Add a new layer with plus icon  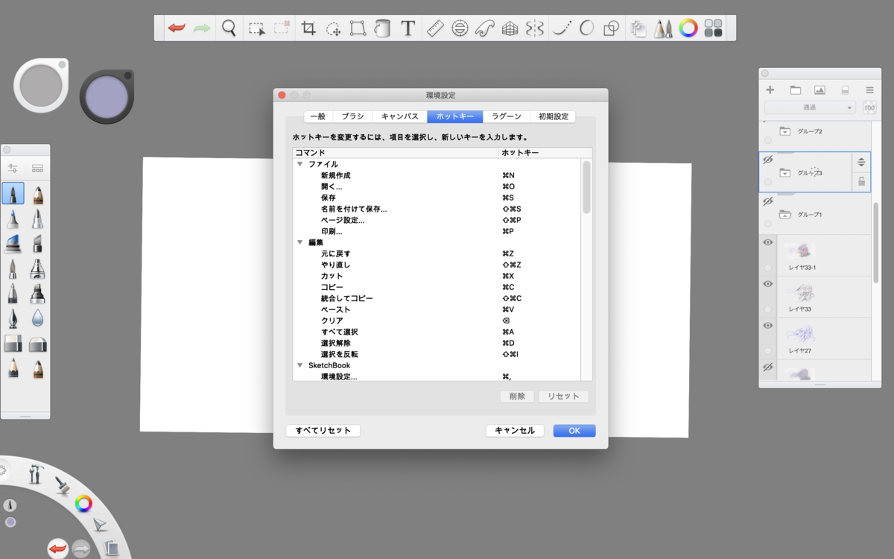point(770,89)
